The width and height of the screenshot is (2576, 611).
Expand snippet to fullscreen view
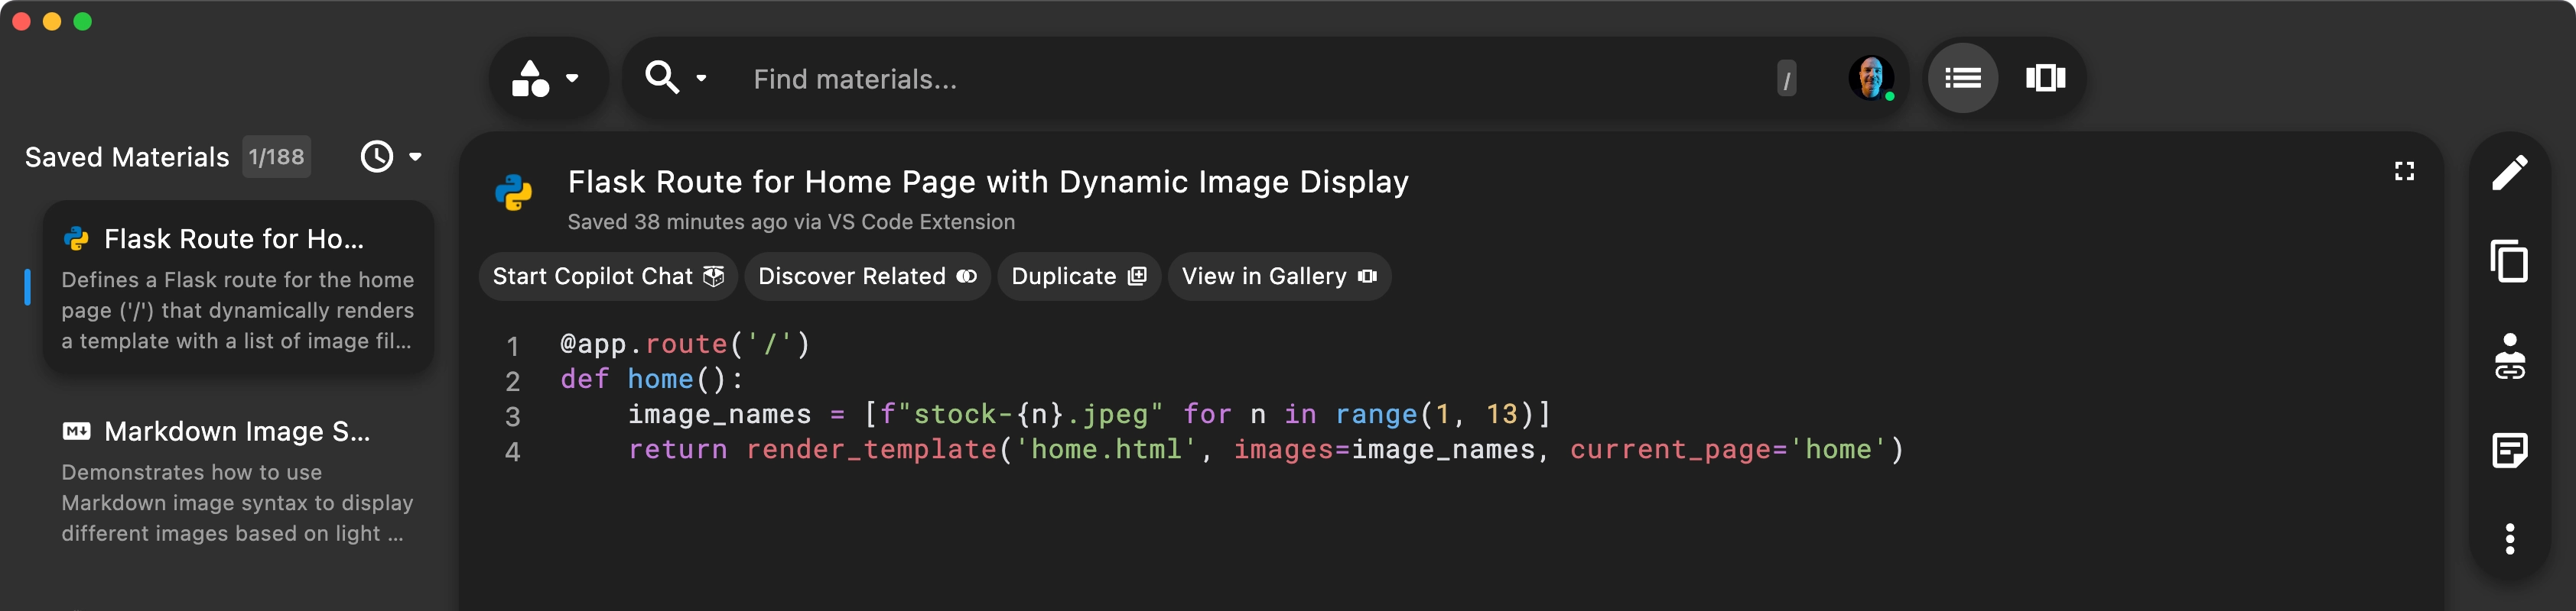point(2404,172)
